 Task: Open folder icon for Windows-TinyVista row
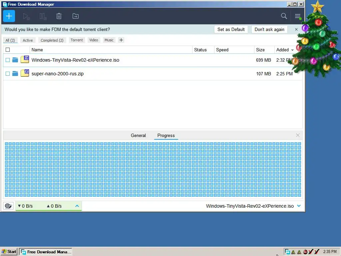tap(15, 60)
